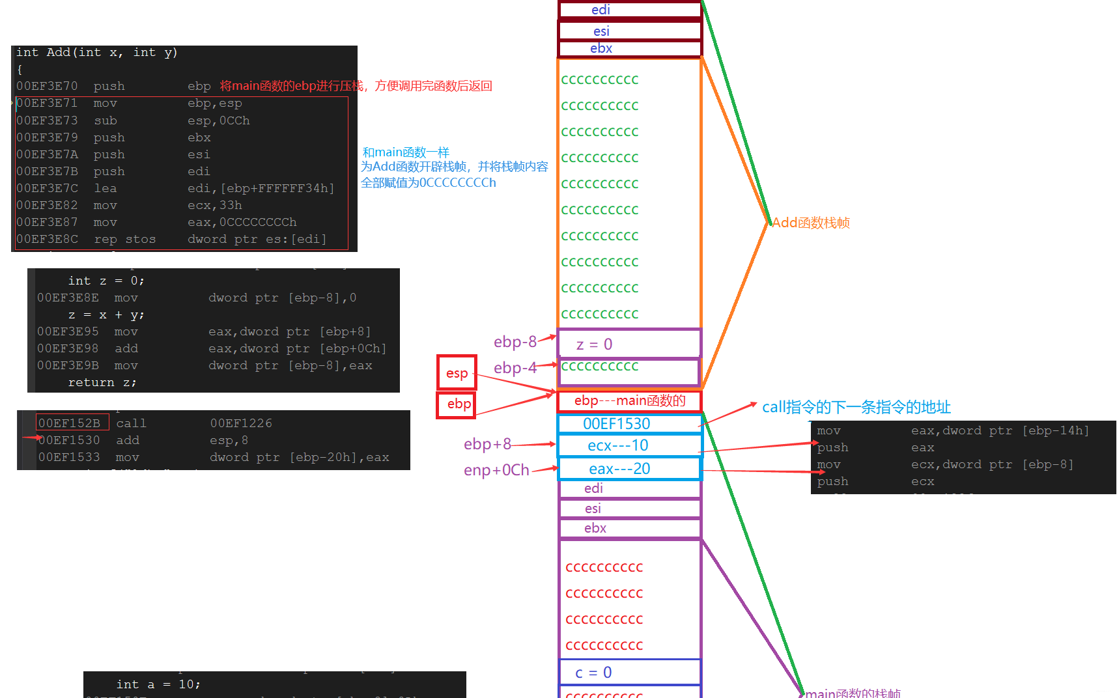Select the 00EF3E98 add eax,[ebp+0Ch] line
Screen dimensions: 1117x698
point(212,348)
